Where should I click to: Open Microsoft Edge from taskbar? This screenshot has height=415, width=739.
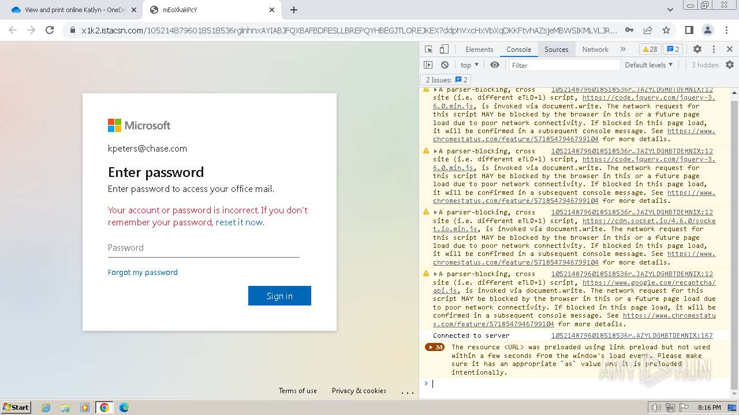[124, 408]
